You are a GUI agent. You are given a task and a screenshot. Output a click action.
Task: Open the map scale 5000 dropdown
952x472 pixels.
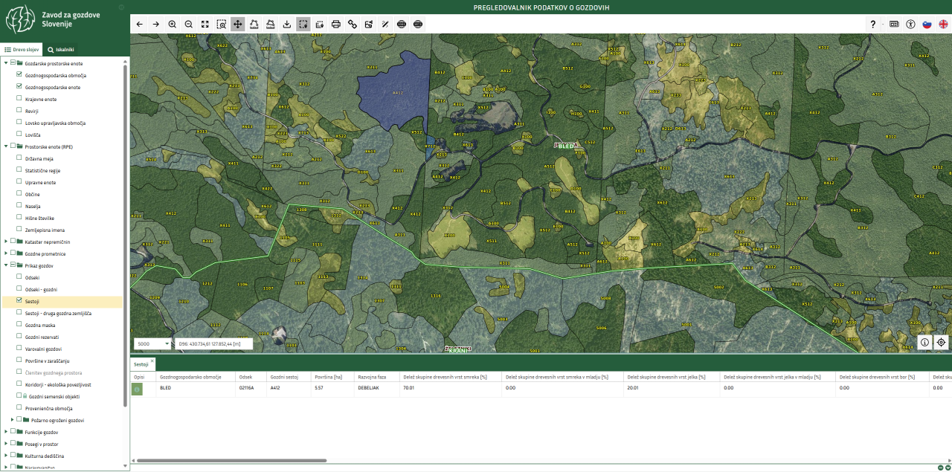coord(152,344)
